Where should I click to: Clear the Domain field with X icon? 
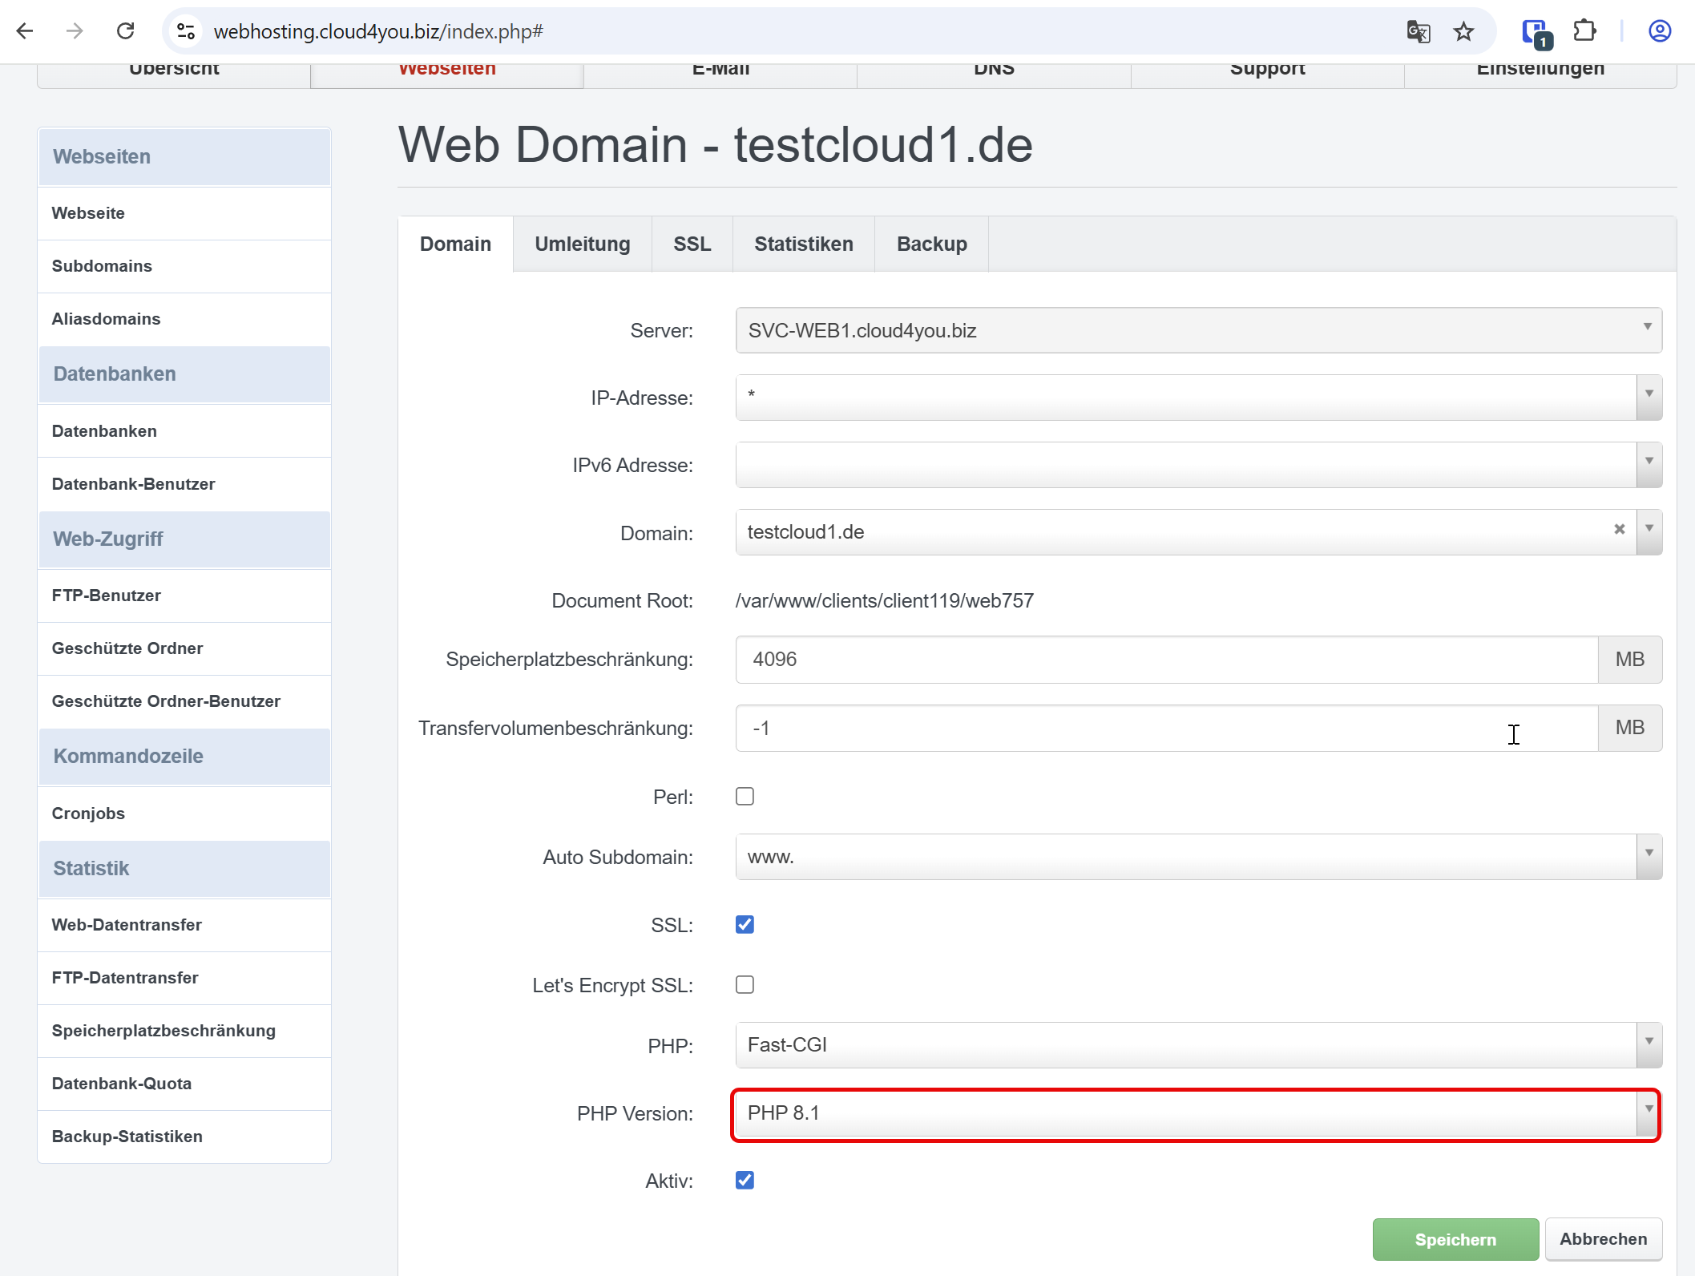click(x=1619, y=529)
